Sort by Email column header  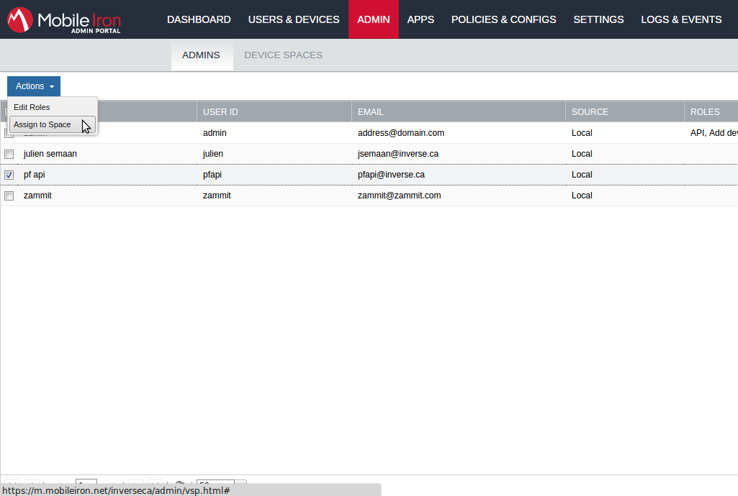371,112
